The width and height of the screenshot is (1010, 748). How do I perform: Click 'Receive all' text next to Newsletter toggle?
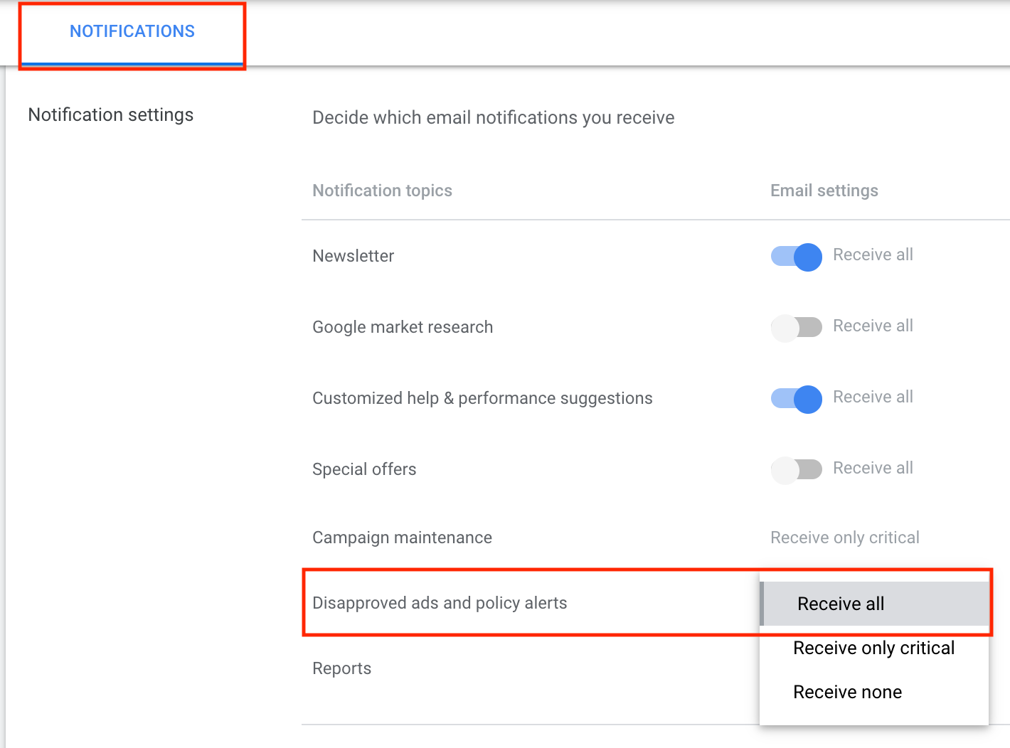pos(873,255)
